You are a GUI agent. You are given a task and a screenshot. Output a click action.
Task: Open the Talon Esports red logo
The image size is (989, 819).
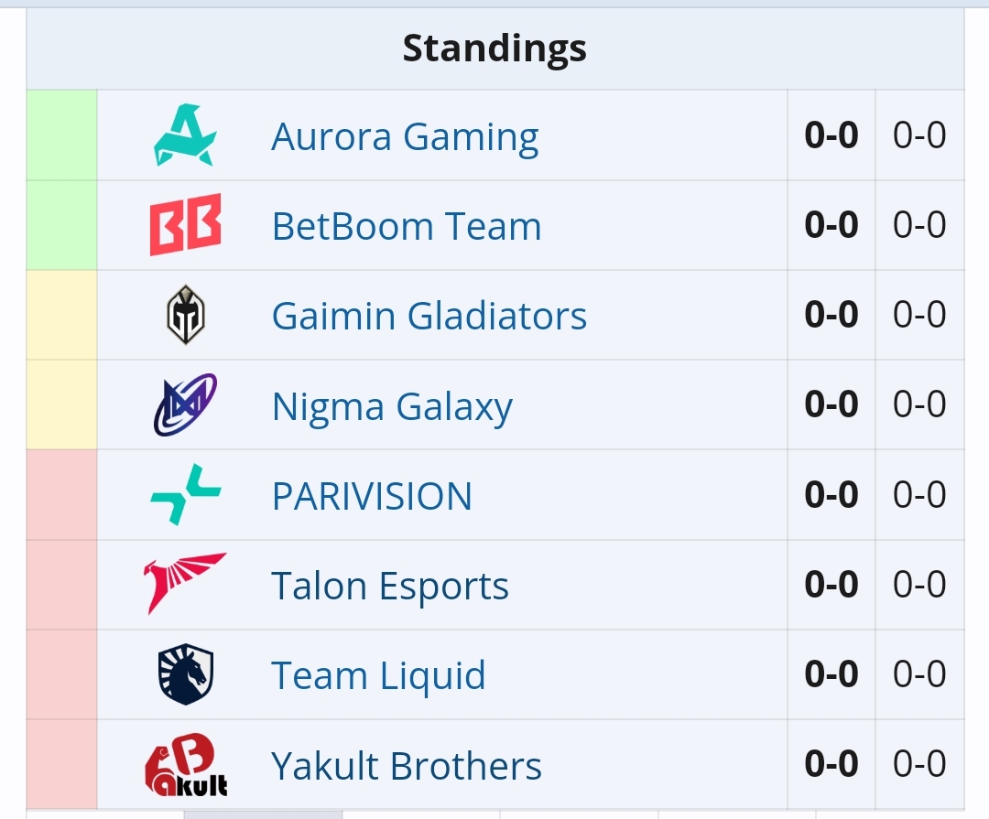tap(185, 584)
